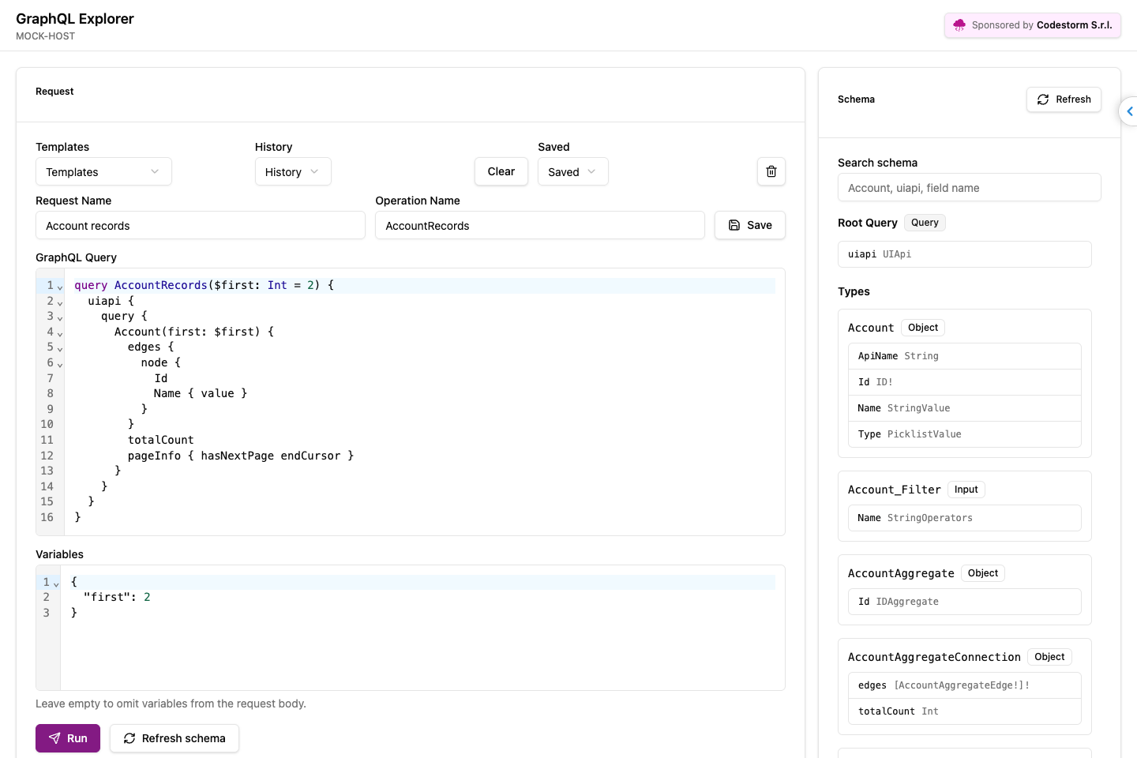Select Type PicklistValue field
The image size is (1137, 758).
pyautogui.click(x=965, y=434)
